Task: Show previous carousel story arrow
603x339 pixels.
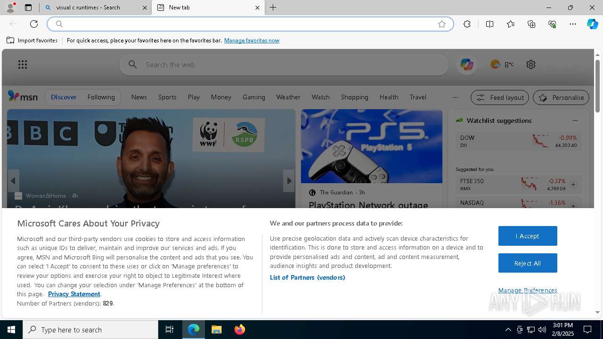Action: (x=13, y=181)
